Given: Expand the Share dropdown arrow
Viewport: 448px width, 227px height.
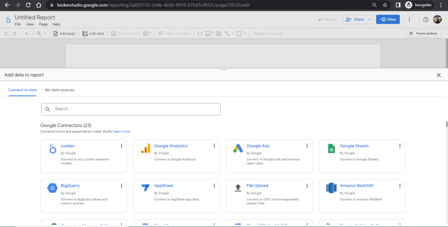Looking at the screenshot, I should coord(370,19).
